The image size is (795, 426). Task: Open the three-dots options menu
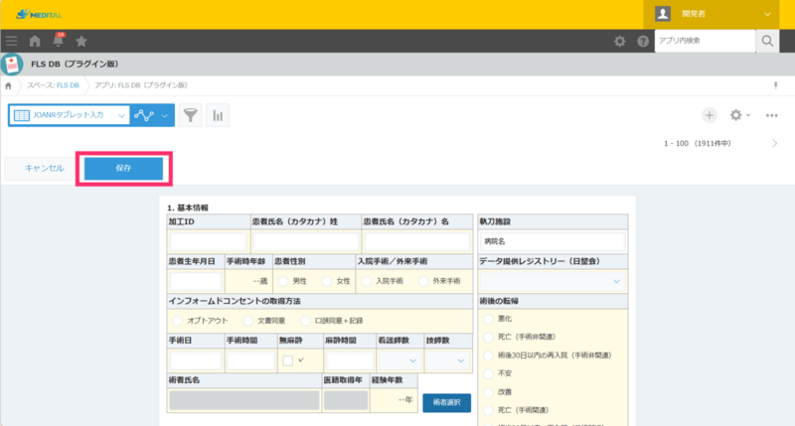click(x=772, y=115)
